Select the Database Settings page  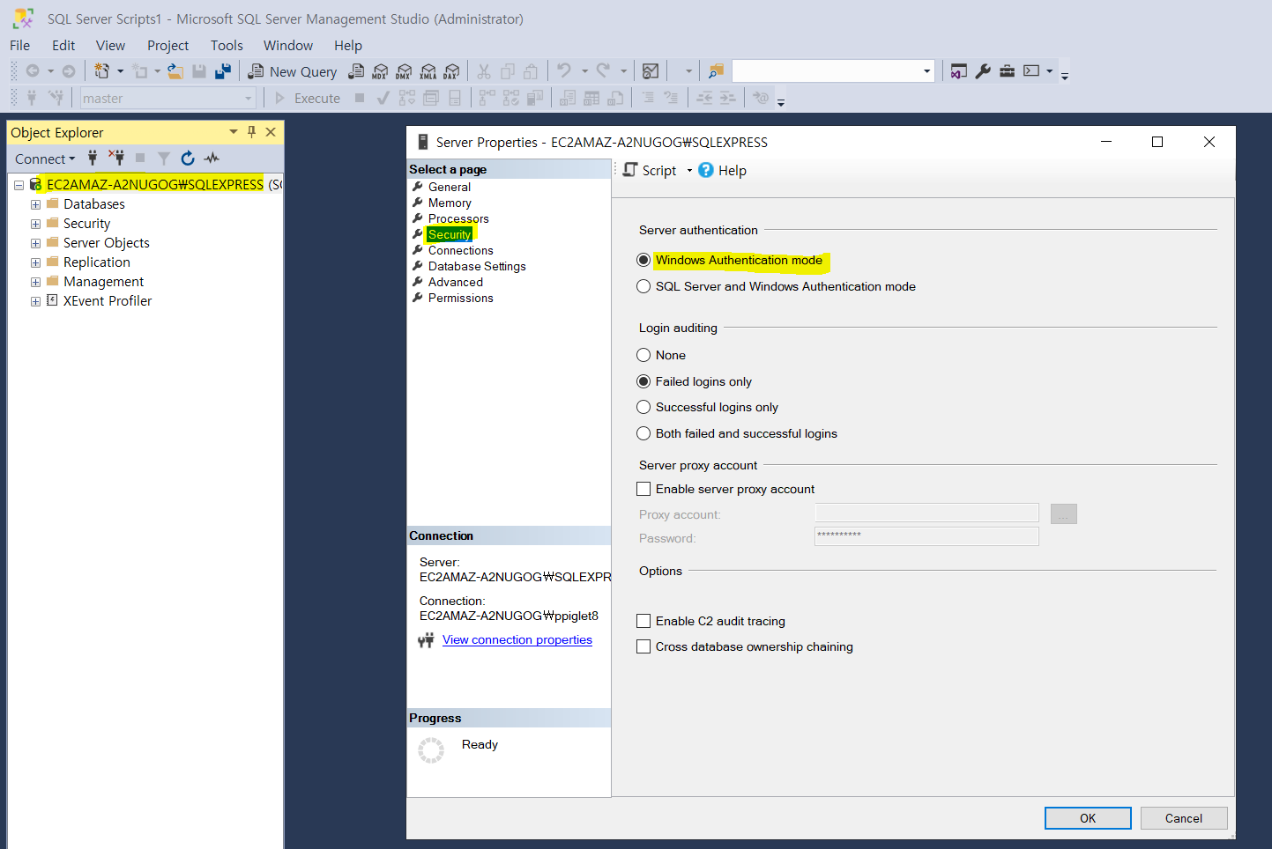(477, 266)
